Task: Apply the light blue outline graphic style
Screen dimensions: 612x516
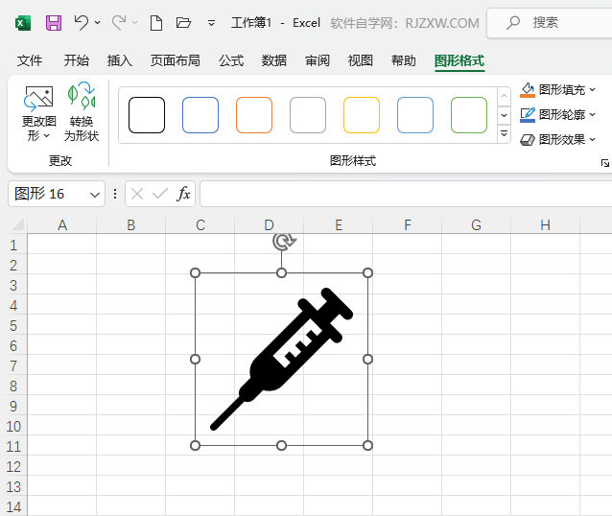Action: pyautogui.click(x=415, y=115)
